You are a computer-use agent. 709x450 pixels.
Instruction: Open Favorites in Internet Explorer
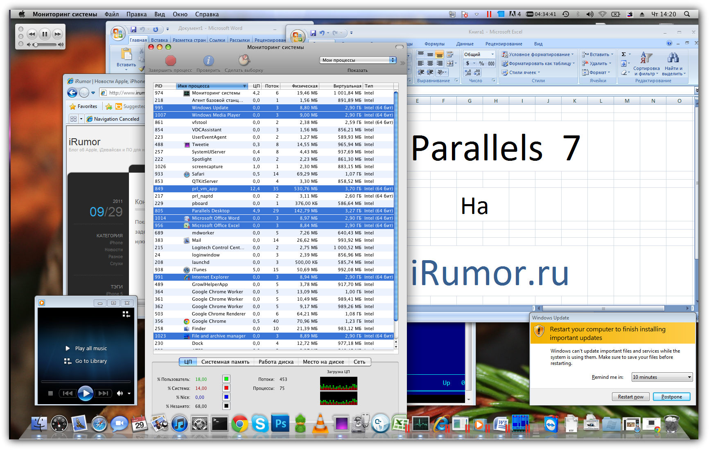pyautogui.click(x=84, y=106)
